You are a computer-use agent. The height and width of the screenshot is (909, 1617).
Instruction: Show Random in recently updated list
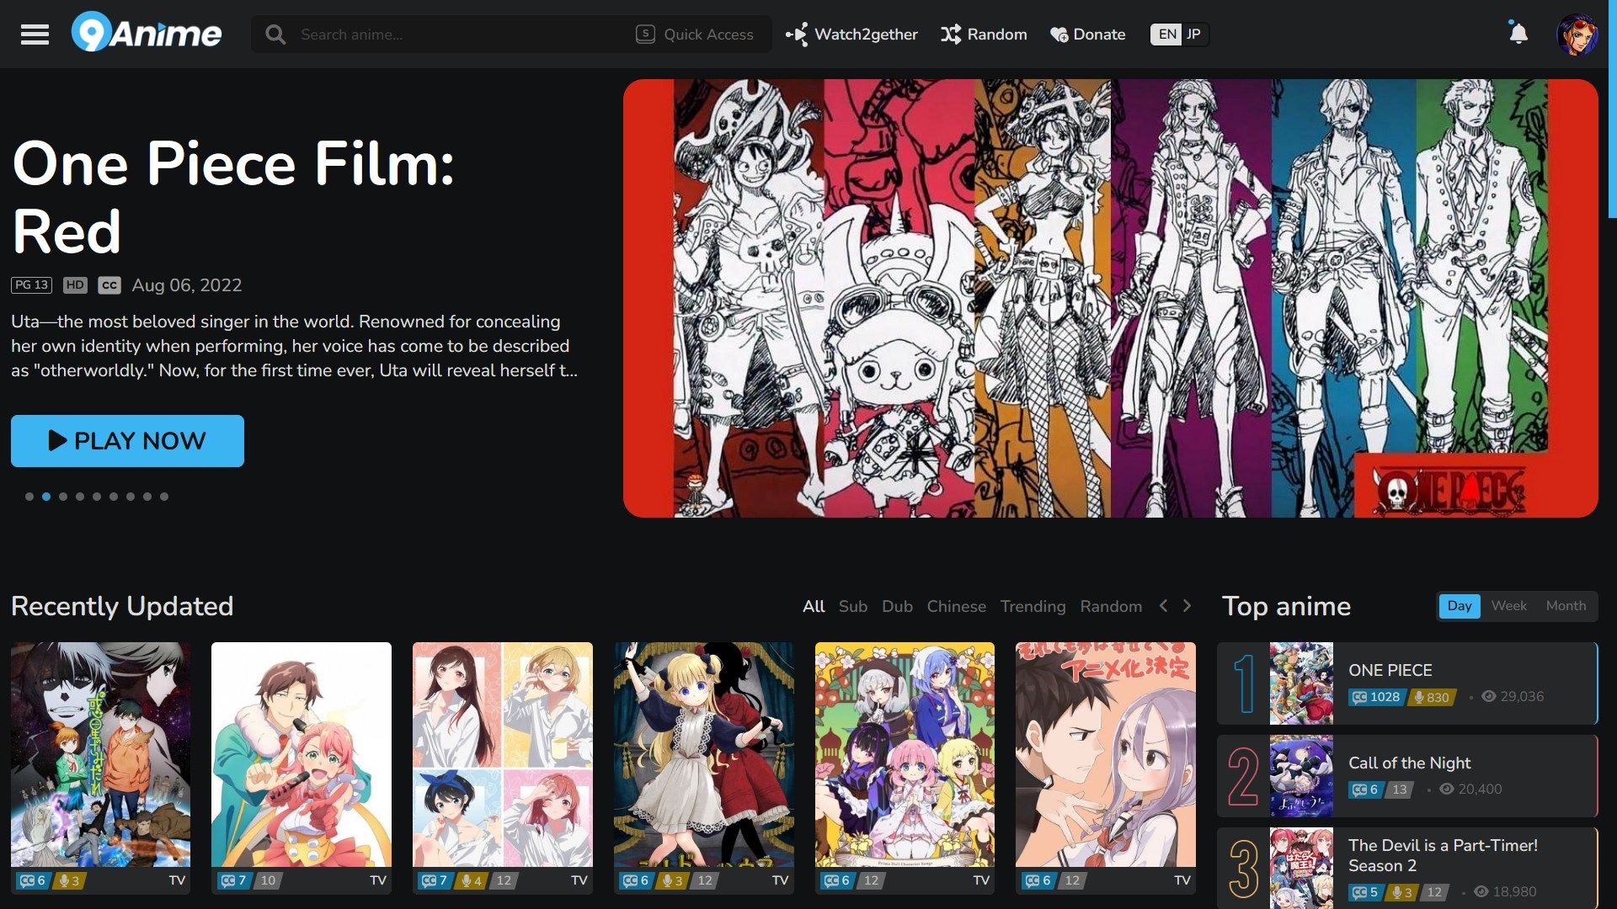coord(1111,606)
